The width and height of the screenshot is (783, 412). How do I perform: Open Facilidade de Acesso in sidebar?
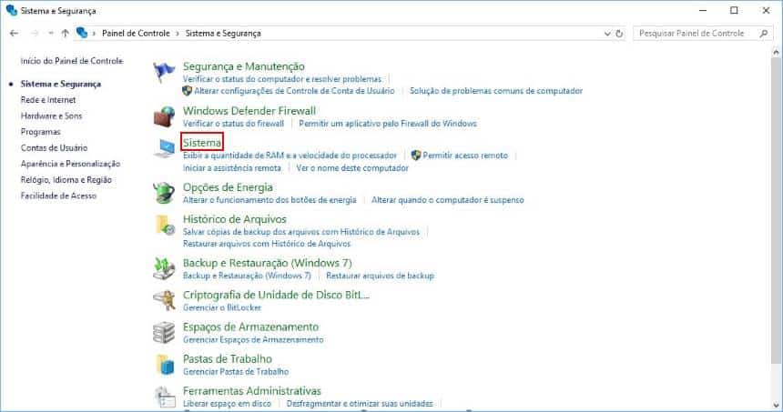(58, 196)
